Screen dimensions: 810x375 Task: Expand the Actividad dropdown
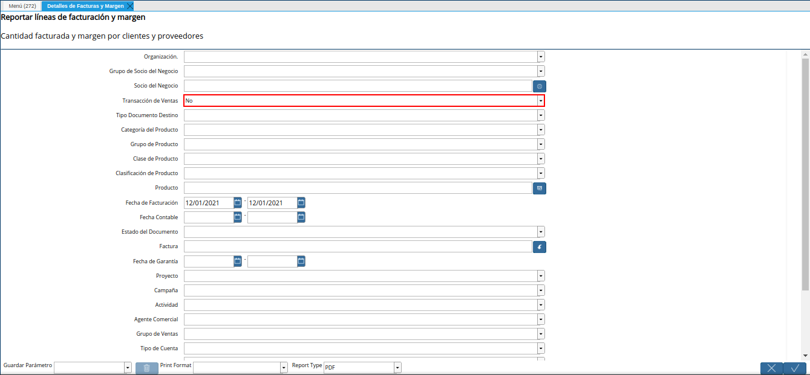[541, 305]
